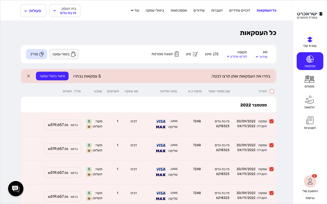This screenshot has width=327, height=204.
Task: Go to the זיכויים עתידיים tab
Action: click(239, 10)
